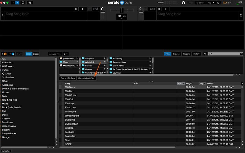The image size is (245, 153).
Task: Open the gear dropdown next to Analyze Files
Action: [x=66, y=54]
